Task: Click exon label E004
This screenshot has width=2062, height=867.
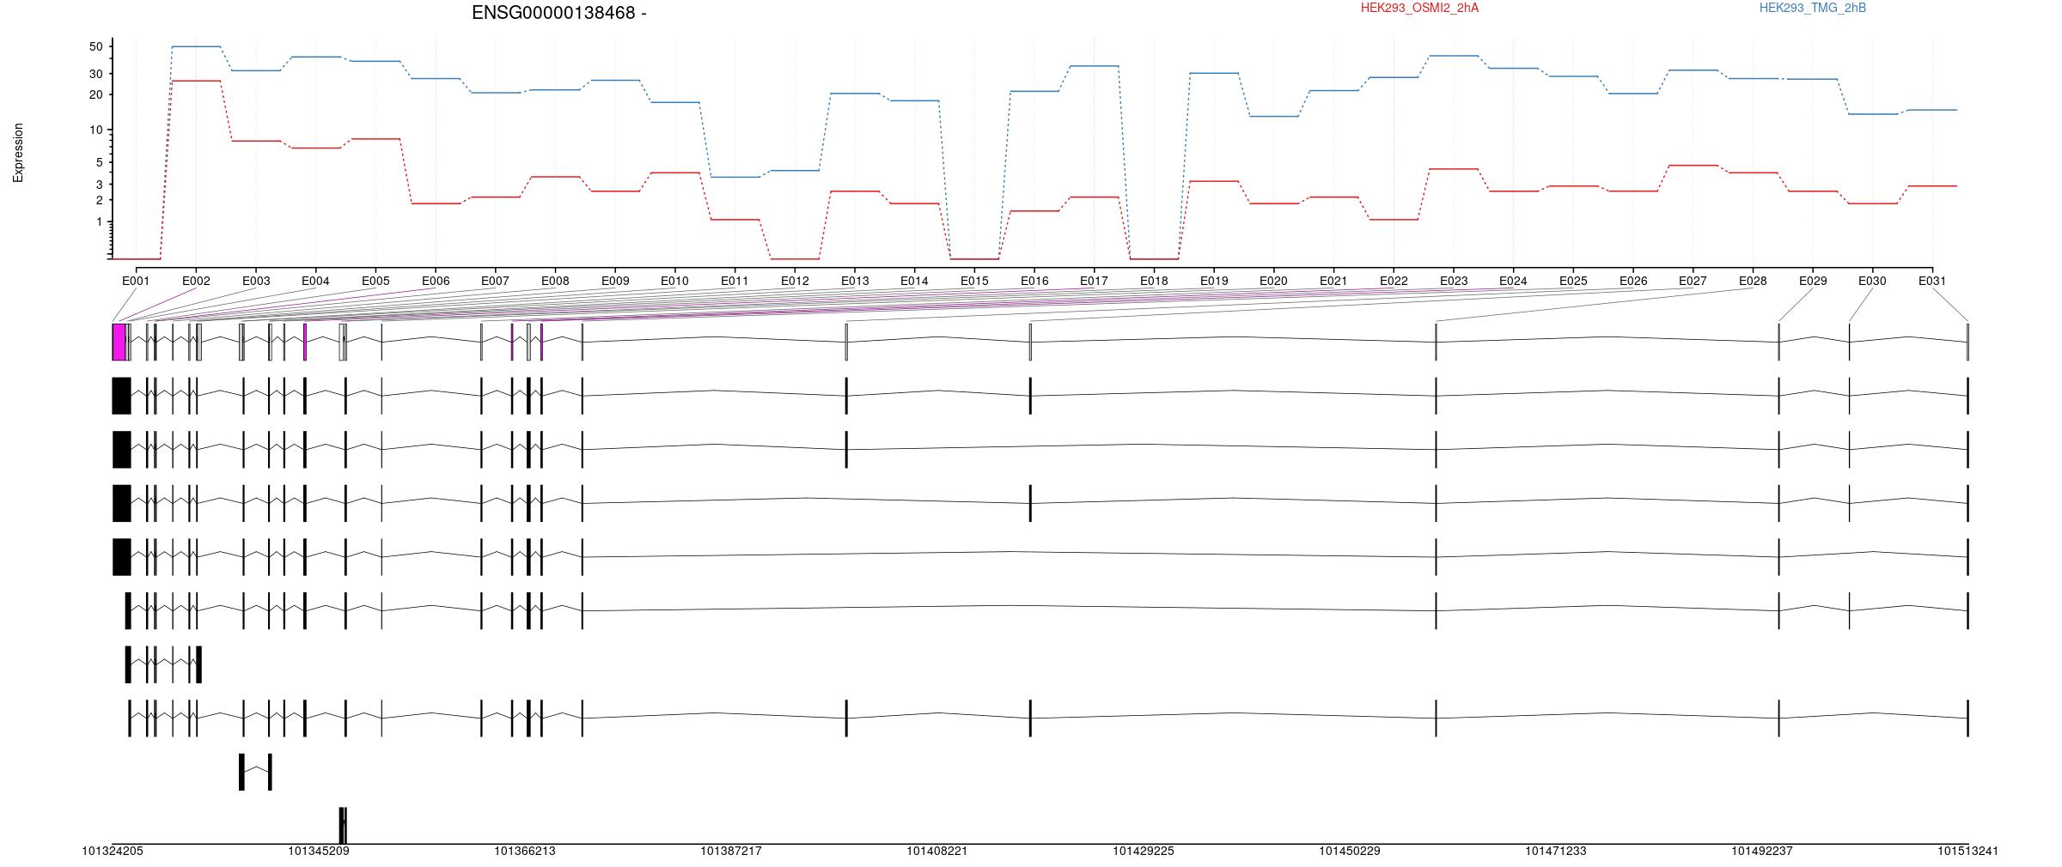Action: [x=315, y=281]
